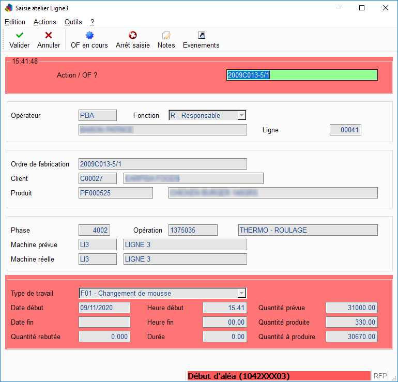Click the Opérateur PBA field

pyautogui.click(x=98, y=115)
